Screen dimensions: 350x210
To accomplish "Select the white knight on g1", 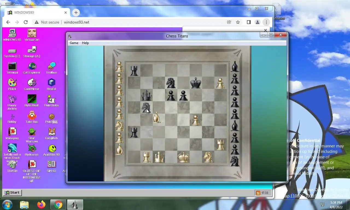I will coord(208,157).
